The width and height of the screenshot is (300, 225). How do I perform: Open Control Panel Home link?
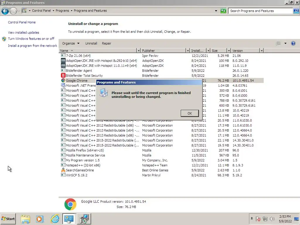pos(22,22)
